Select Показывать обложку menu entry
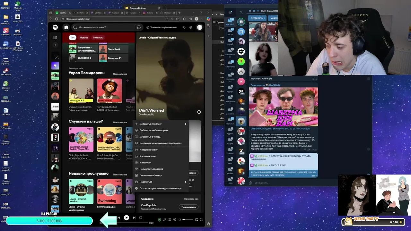 tap(161, 175)
